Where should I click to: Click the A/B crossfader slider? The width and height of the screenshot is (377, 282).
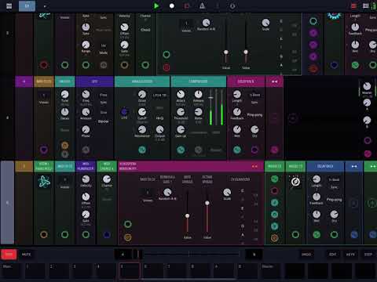point(188,254)
